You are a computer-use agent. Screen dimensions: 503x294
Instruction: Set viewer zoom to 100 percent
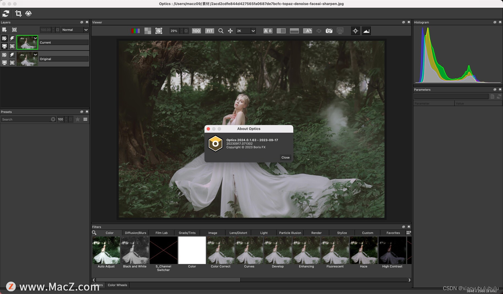(x=196, y=31)
